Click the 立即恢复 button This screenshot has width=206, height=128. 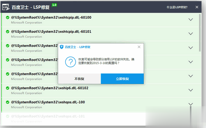pyautogui.click(x=122, y=79)
